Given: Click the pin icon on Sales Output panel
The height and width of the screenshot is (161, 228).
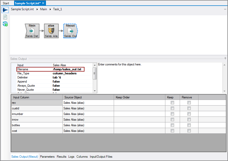Looking at the screenshot, I should 225,59.
